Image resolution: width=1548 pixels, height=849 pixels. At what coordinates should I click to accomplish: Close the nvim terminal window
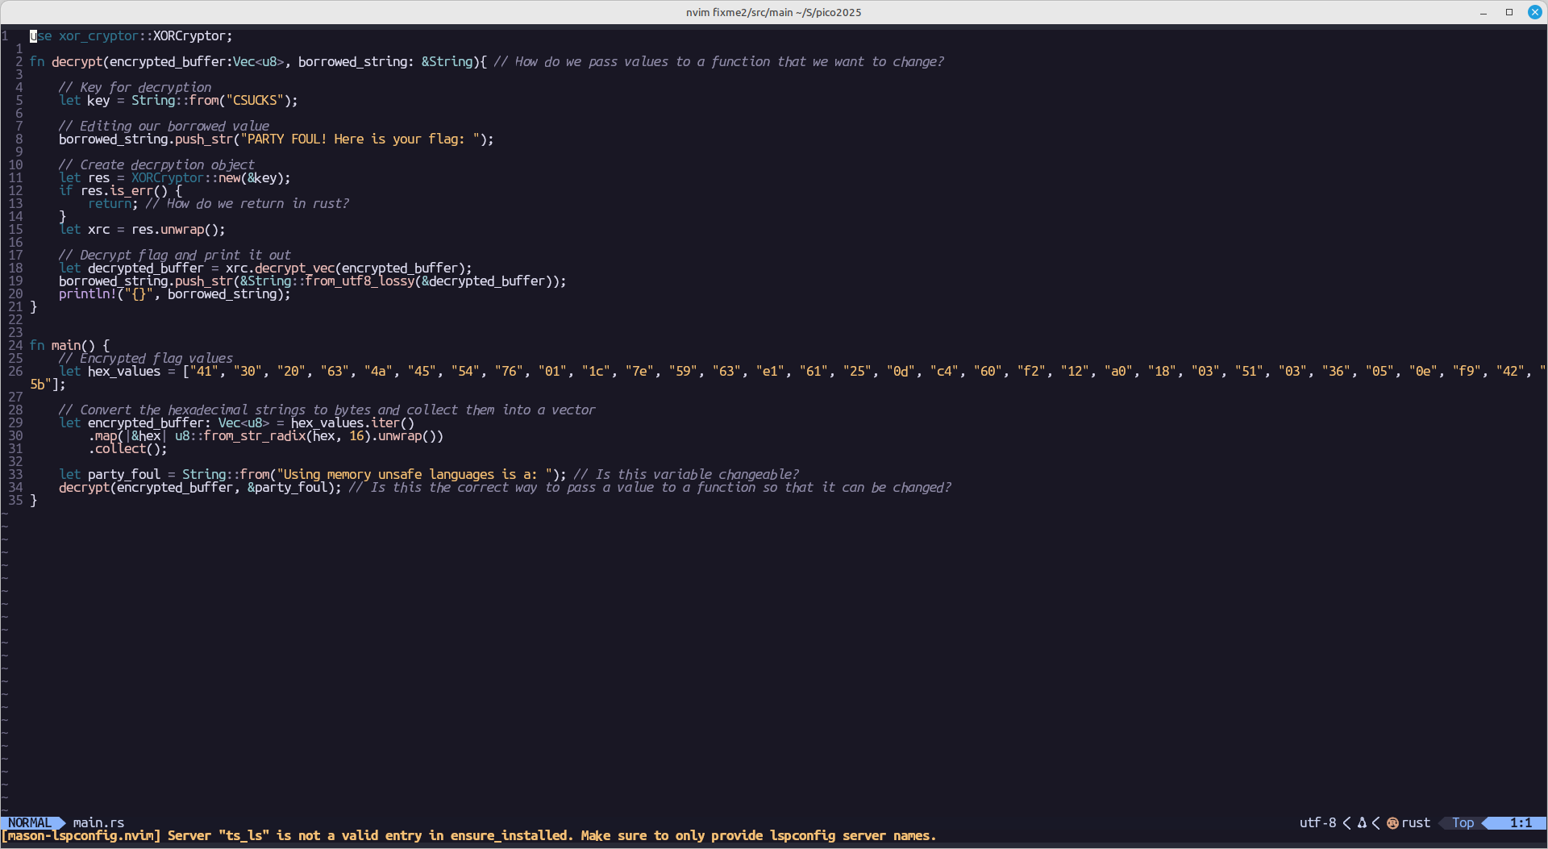pyautogui.click(x=1535, y=12)
